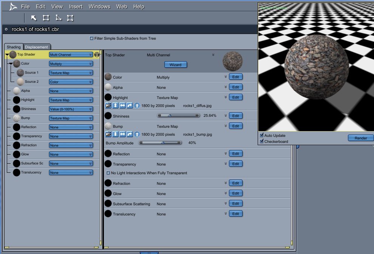Select the square bounding box tool
This screenshot has height=254, width=374.
click(46, 18)
